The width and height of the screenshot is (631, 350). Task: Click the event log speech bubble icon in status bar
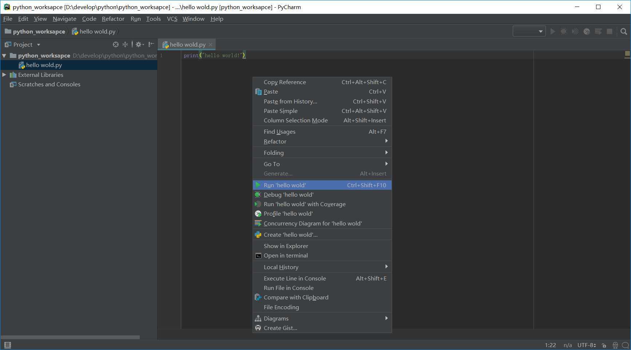tap(626, 345)
